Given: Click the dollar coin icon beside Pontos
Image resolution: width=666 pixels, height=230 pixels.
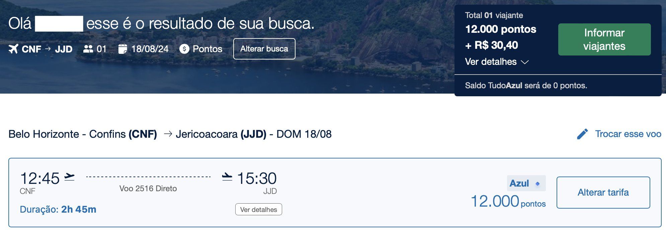Looking at the screenshot, I should click(184, 49).
